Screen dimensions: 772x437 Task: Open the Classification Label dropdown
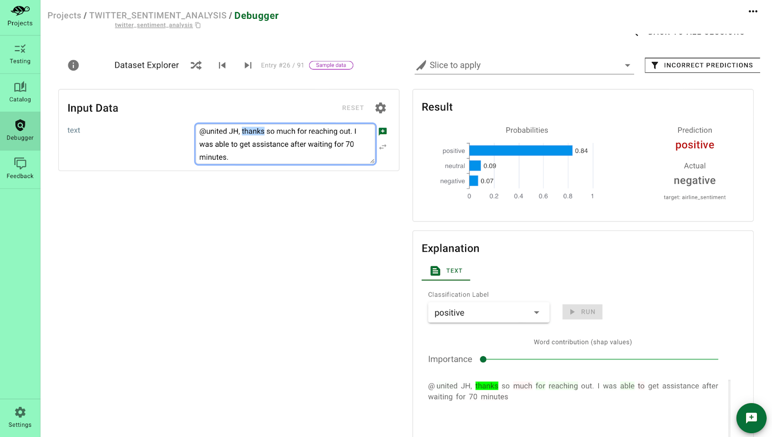coord(488,313)
